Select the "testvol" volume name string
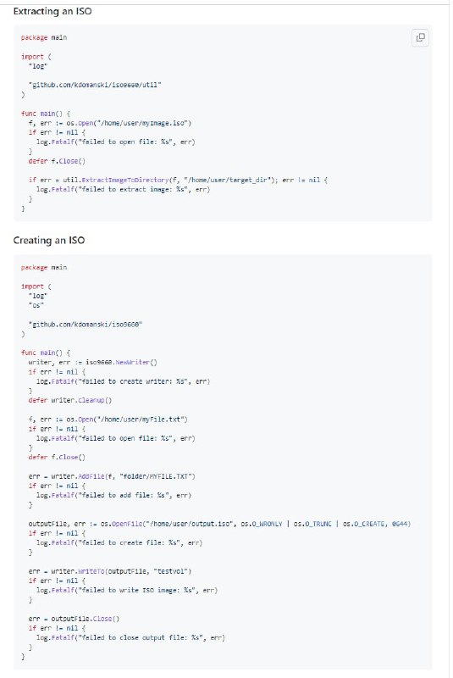 [x=172, y=571]
